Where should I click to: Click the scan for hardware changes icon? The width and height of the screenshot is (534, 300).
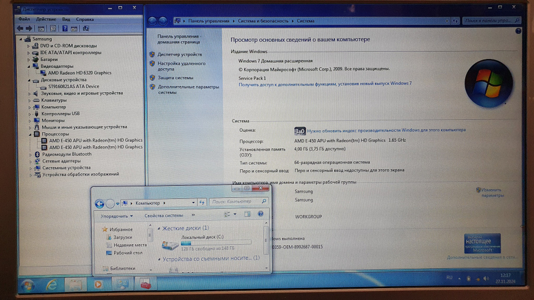coord(86,28)
